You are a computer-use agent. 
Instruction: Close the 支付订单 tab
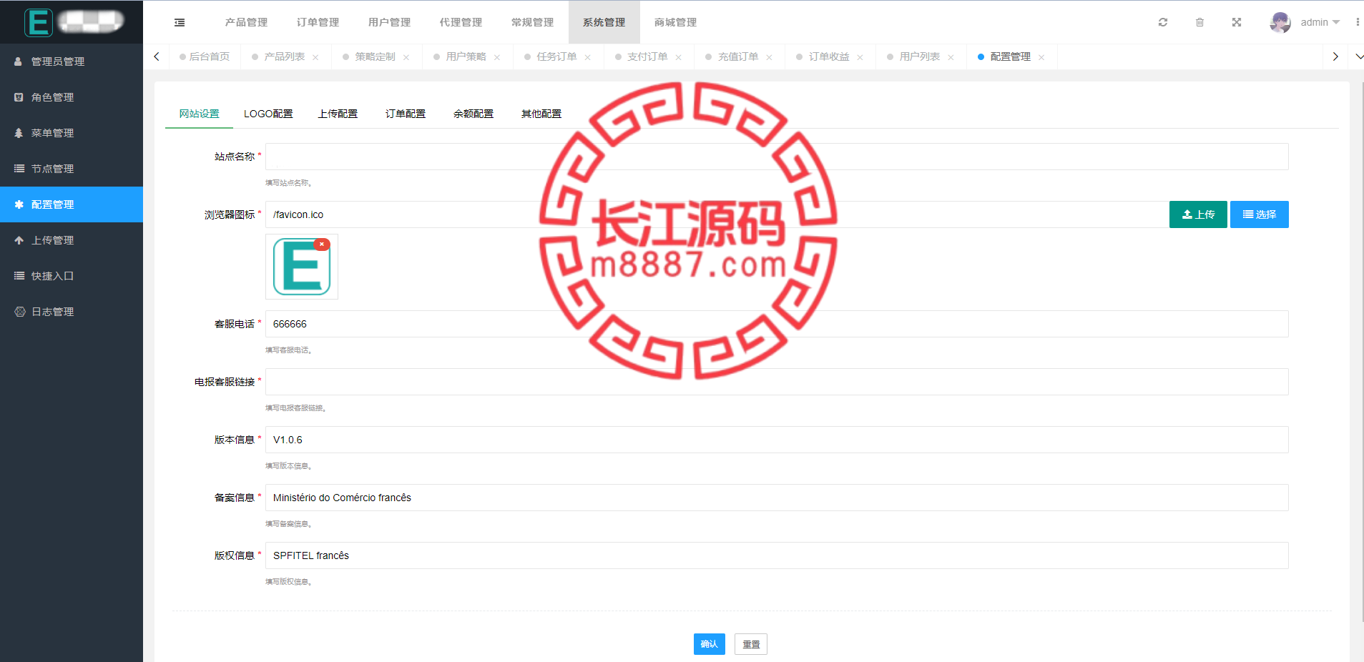click(679, 57)
